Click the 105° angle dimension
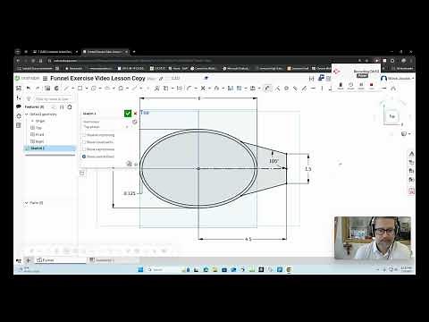Viewport: 429px width, 322px height. [x=273, y=161]
